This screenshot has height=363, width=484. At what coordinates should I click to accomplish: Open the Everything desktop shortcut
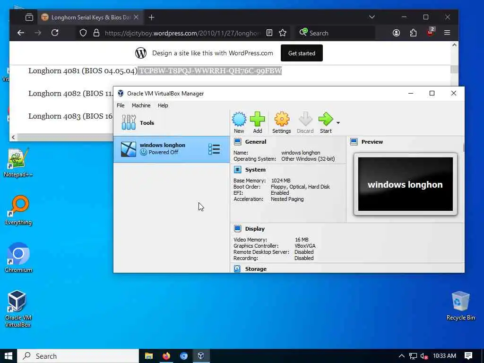[18, 210]
